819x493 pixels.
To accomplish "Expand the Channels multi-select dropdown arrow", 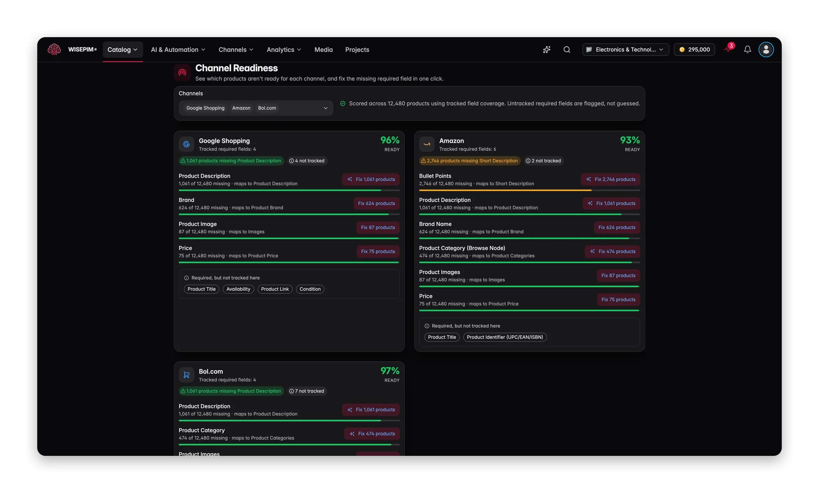I will (x=326, y=108).
